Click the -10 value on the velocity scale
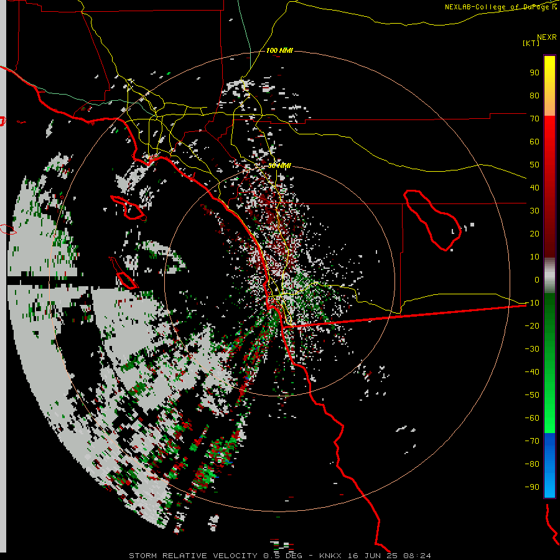 (532, 303)
